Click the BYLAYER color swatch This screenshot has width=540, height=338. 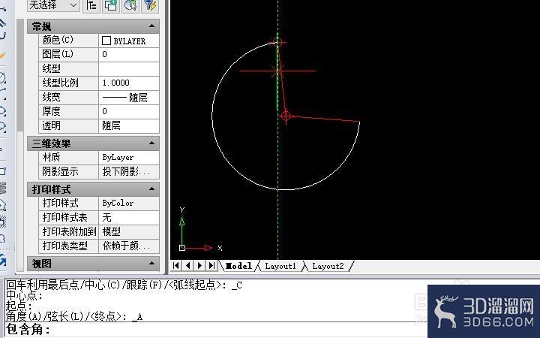click(x=106, y=41)
